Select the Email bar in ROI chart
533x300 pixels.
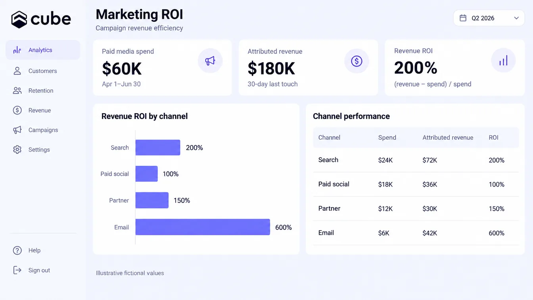coord(203,227)
